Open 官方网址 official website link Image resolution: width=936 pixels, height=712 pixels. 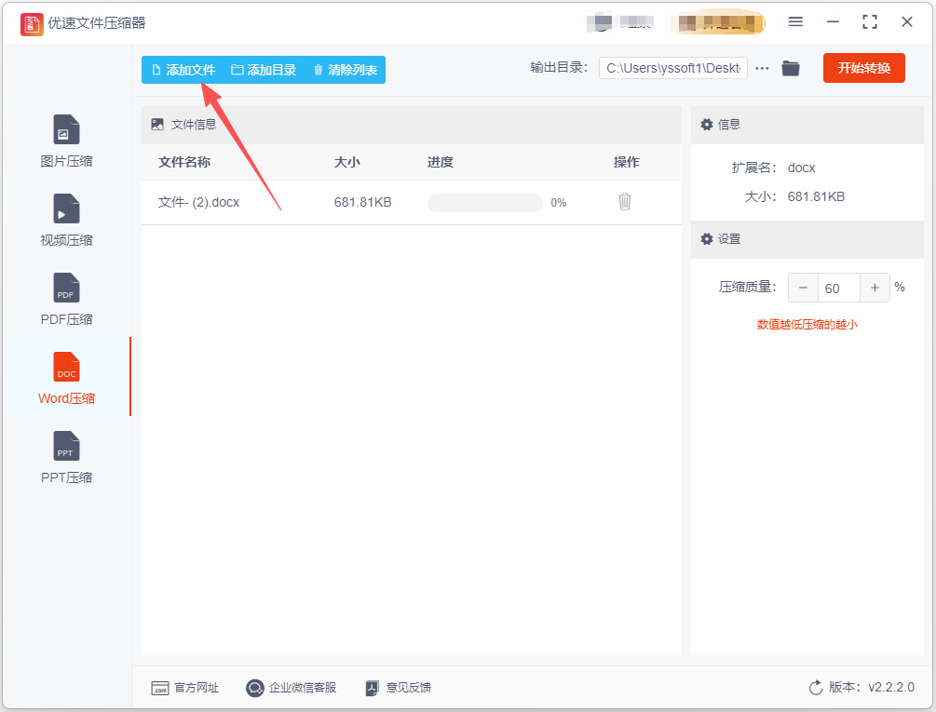185,688
